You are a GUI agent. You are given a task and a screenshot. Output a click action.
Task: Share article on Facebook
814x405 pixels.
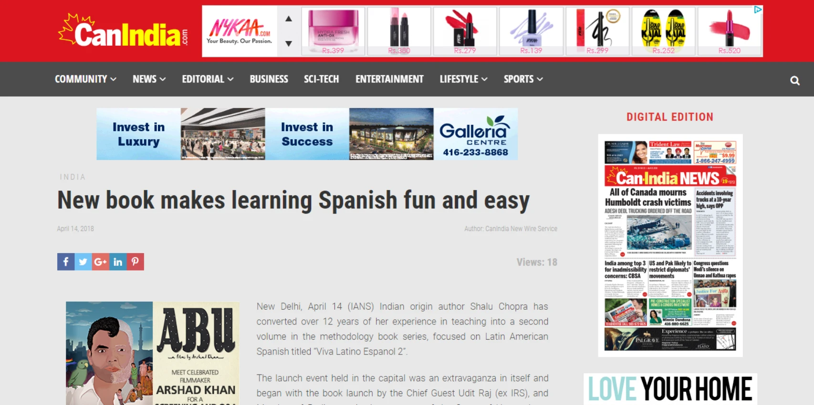66,262
